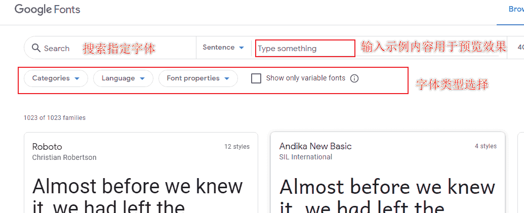Open the Font properties dropdown
Screen dimensions: 524x213
(198, 78)
